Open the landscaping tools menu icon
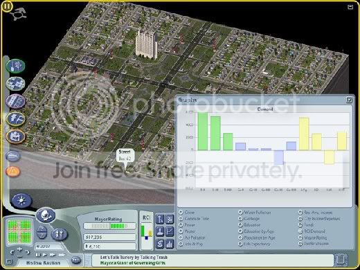 pyautogui.click(x=15, y=66)
